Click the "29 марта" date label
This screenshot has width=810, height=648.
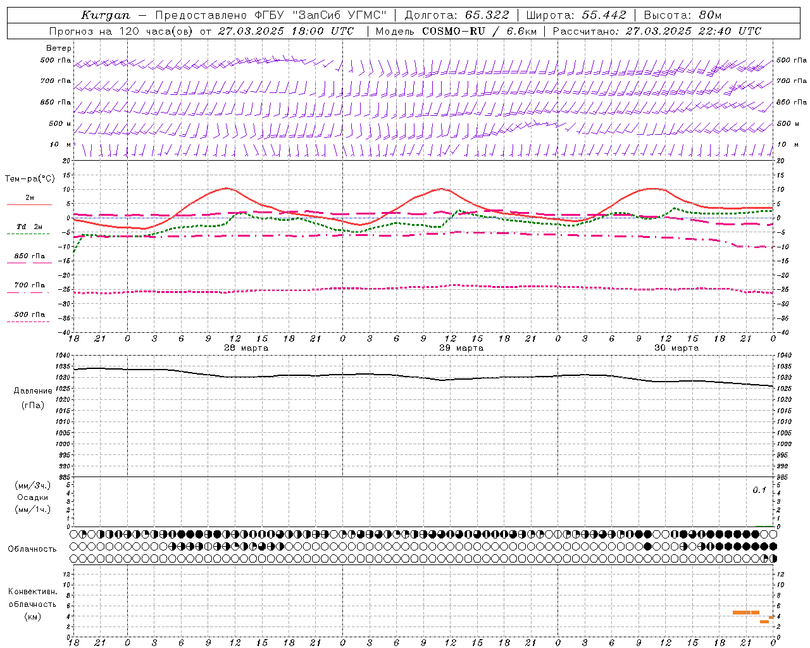(x=461, y=348)
